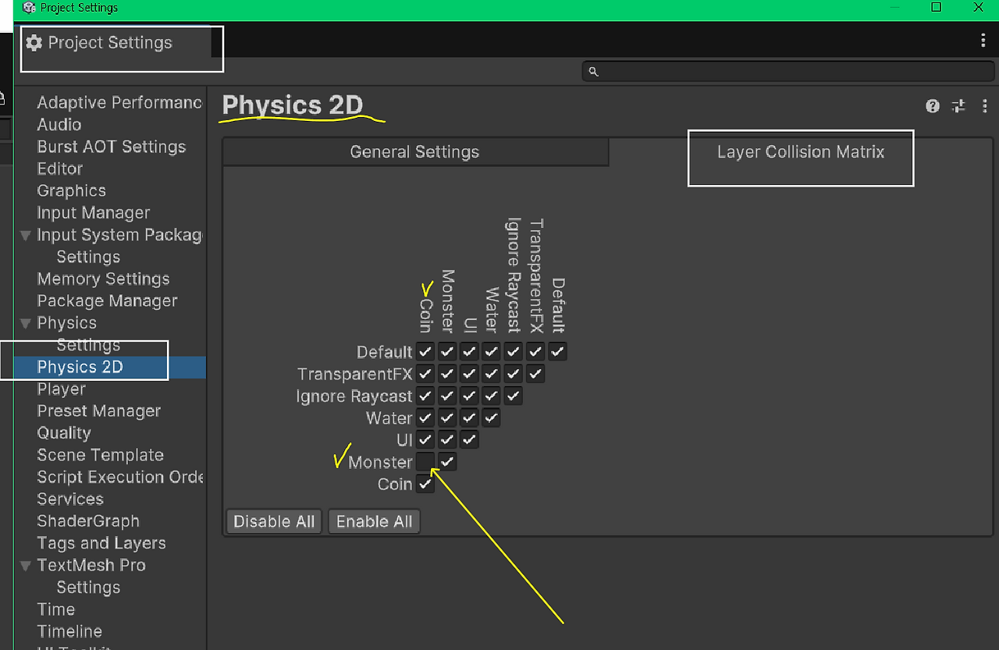Select Package Manager settings
The image size is (999, 650).
click(107, 300)
